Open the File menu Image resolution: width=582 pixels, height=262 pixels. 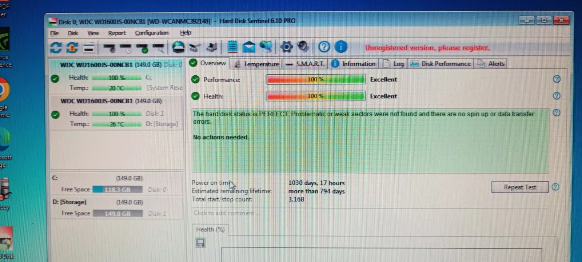click(55, 33)
